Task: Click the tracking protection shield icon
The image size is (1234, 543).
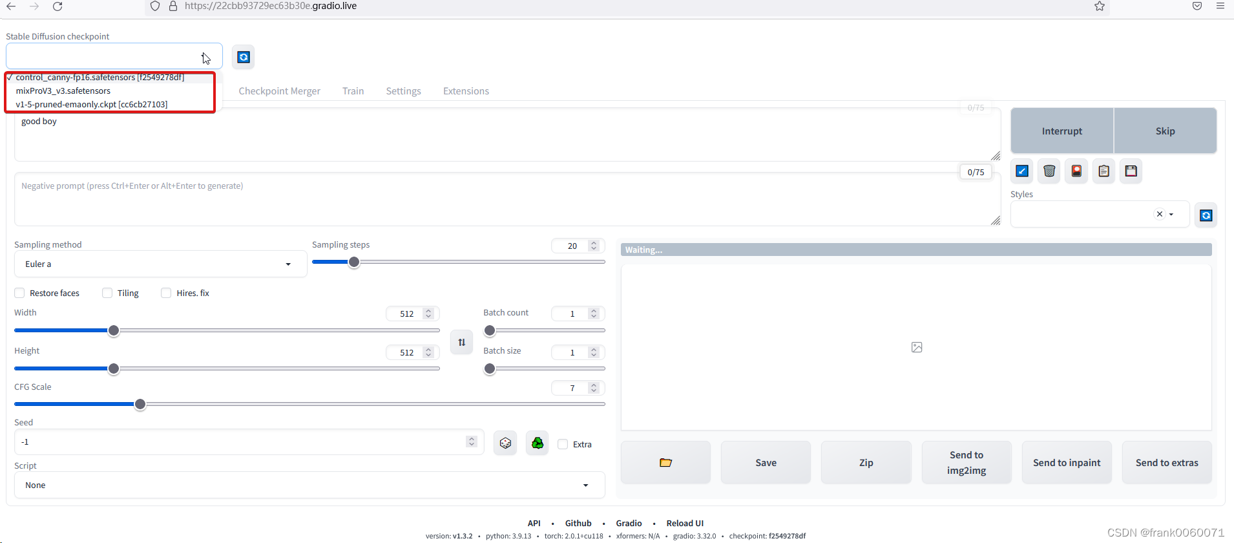Action: click(155, 6)
